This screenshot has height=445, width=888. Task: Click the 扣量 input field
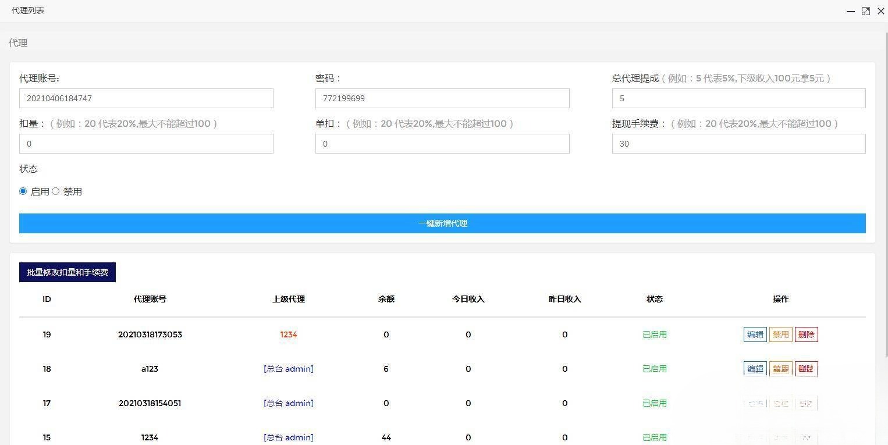[x=145, y=143]
